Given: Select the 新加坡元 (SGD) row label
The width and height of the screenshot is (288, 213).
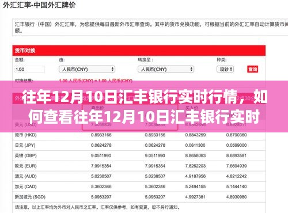Looking at the screenshot, I should pyautogui.click(x=30, y=197).
